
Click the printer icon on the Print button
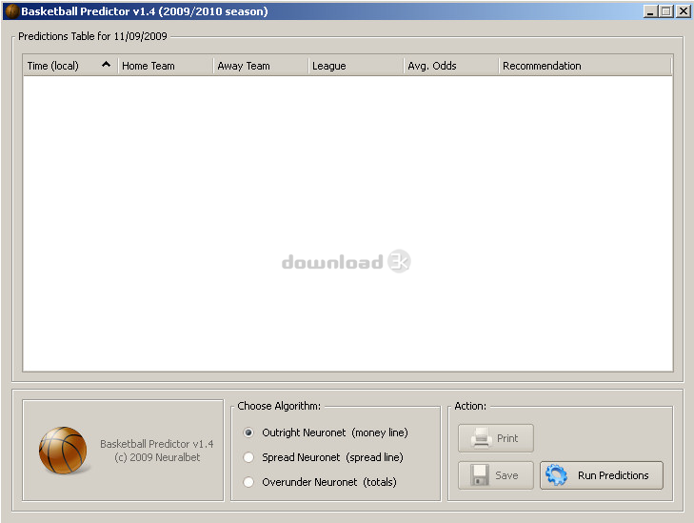pos(482,438)
